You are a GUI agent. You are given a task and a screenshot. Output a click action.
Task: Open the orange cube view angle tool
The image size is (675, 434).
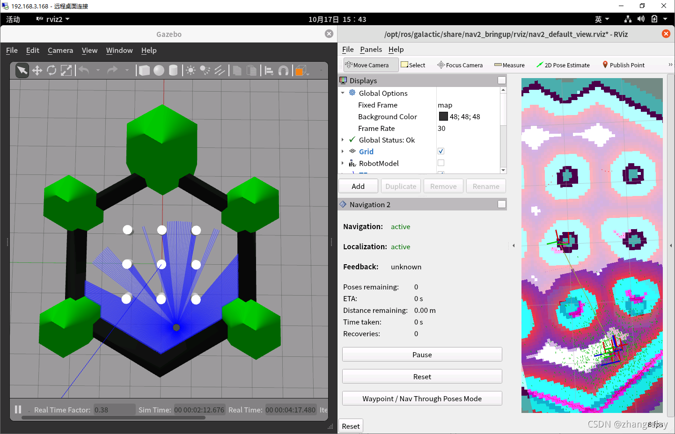301,71
